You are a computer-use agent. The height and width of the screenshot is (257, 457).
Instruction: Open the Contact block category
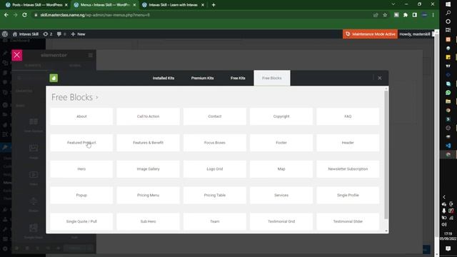[x=215, y=116]
